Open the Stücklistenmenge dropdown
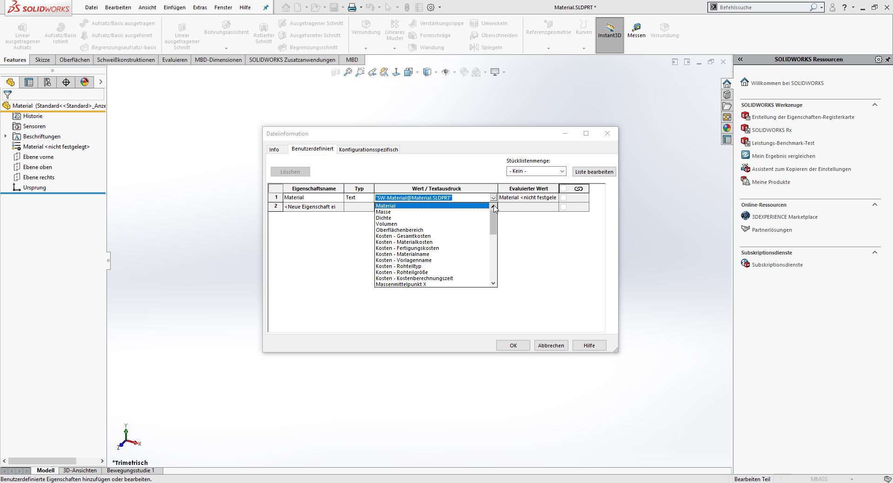Image resolution: width=893 pixels, height=483 pixels. (x=535, y=171)
